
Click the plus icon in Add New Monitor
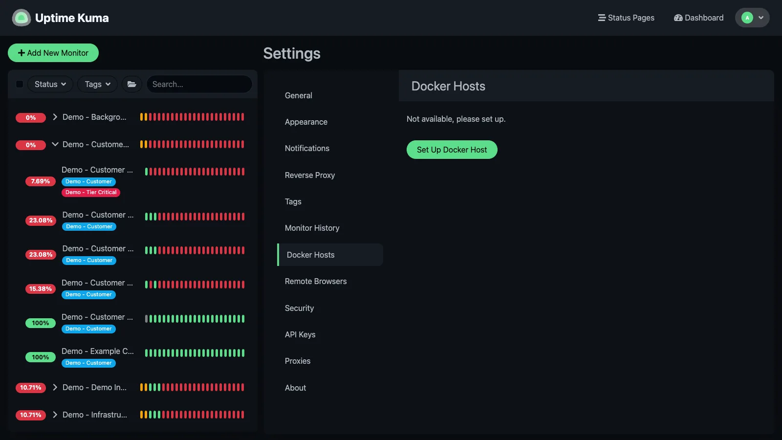[x=21, y=53]
